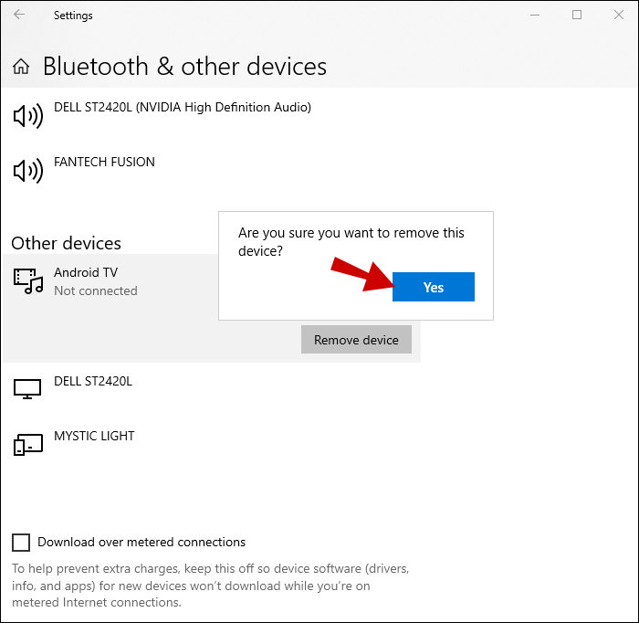
Task: Select the Android TV device entry
Action: point(86,273)
